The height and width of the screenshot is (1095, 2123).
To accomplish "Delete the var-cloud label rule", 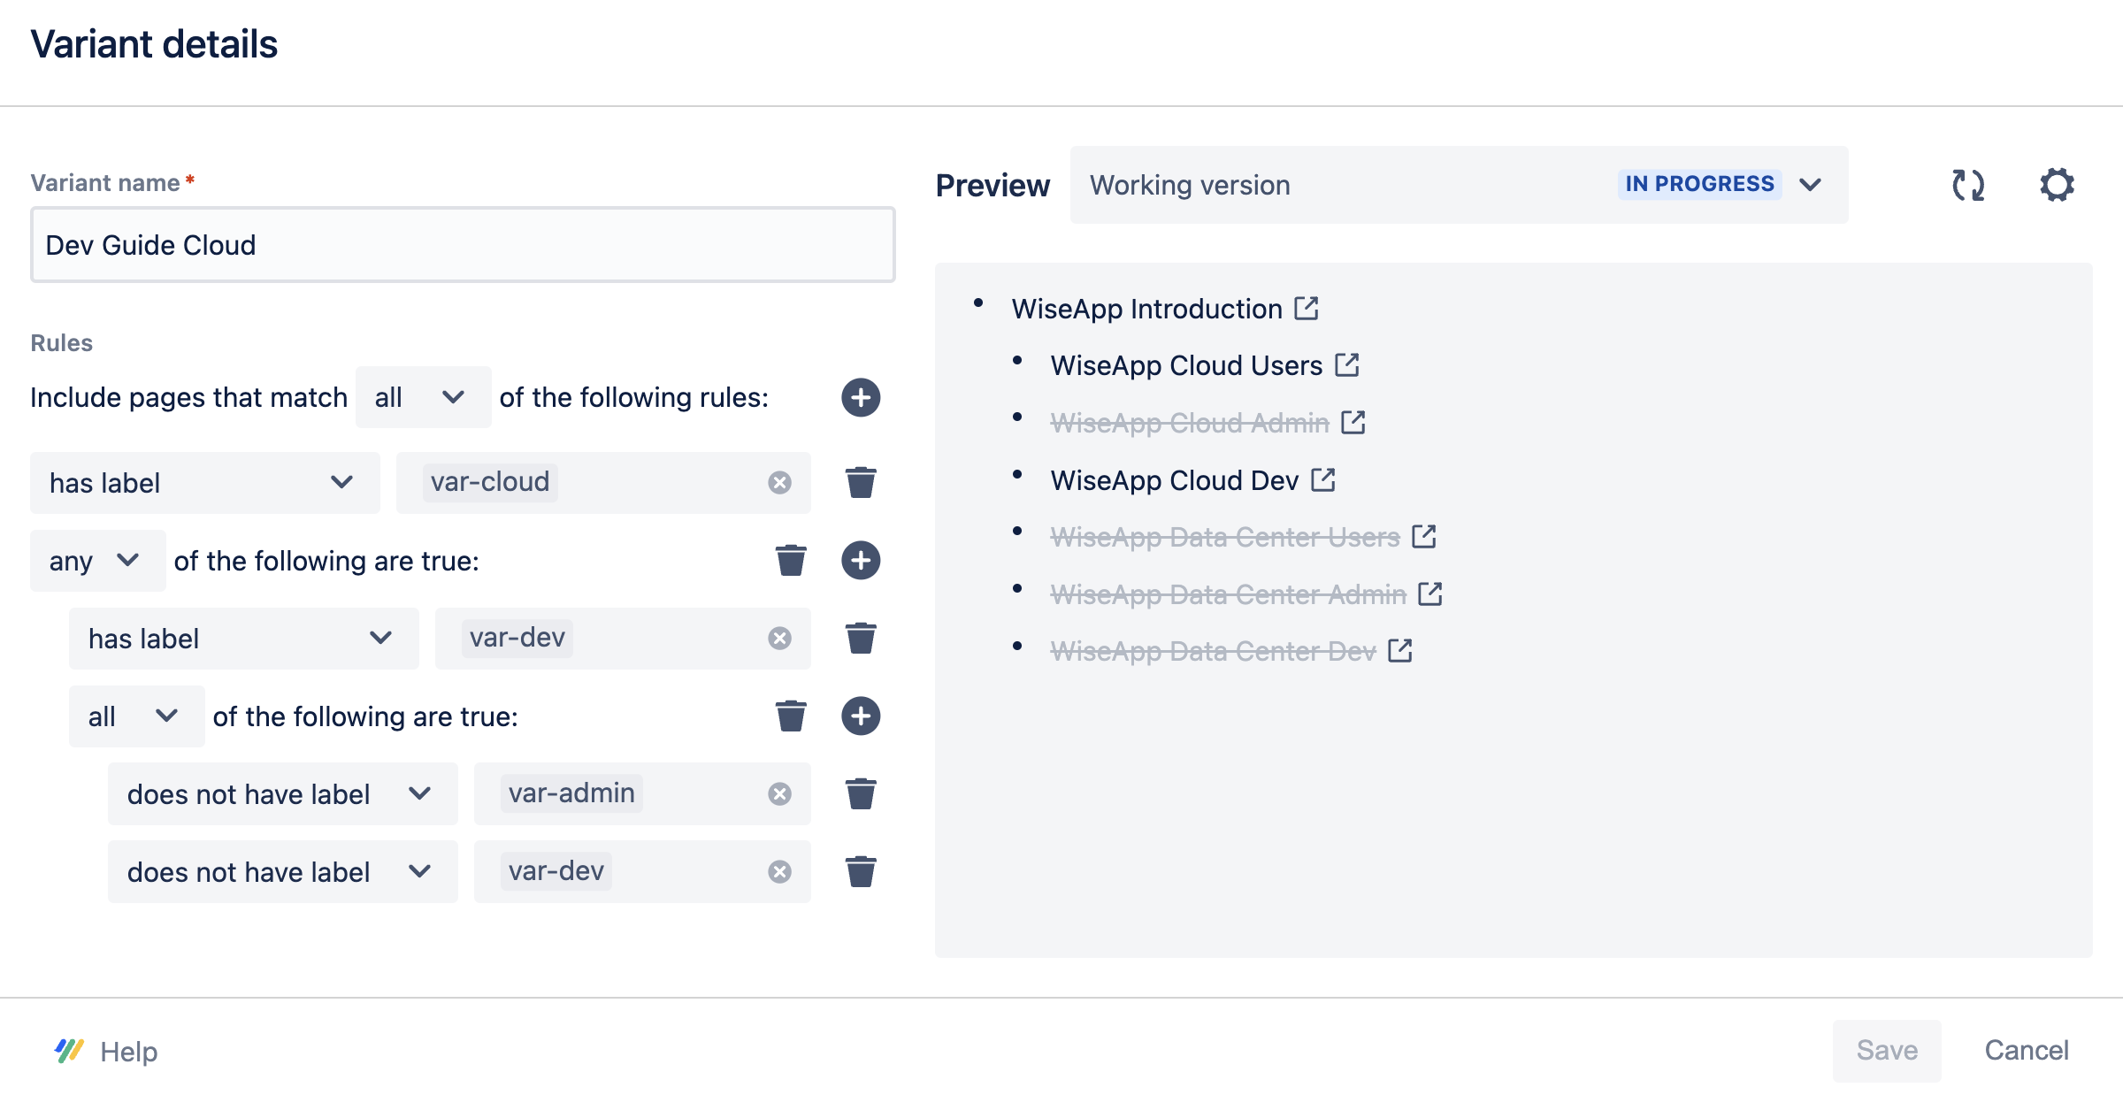I will pyautogui.click(x=860, y=483).
